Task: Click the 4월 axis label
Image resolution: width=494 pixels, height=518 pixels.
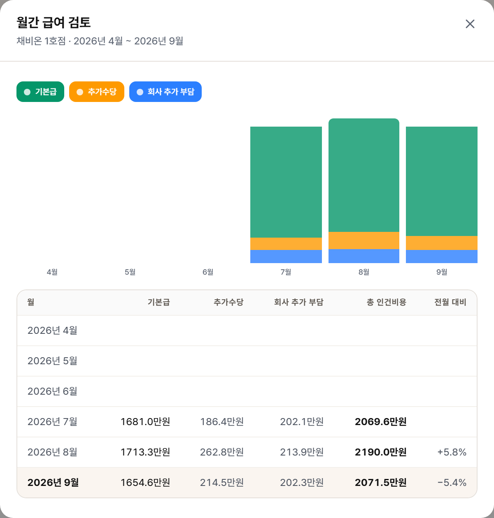Action: pyautogui.click(x=52, y=272)
